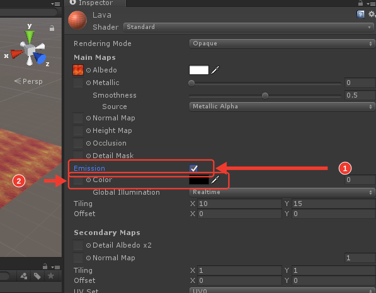376x293 pixels.
Task: Click the Persp projection label
Action: coord(28,81)
